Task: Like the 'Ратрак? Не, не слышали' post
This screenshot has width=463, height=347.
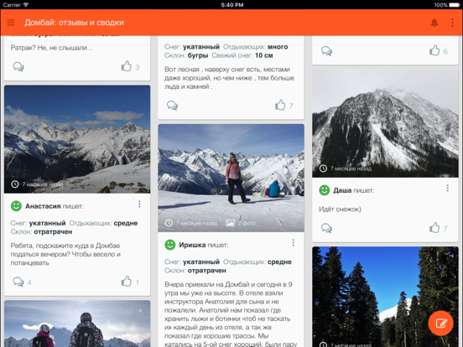Action: click(x=127, y=66)
